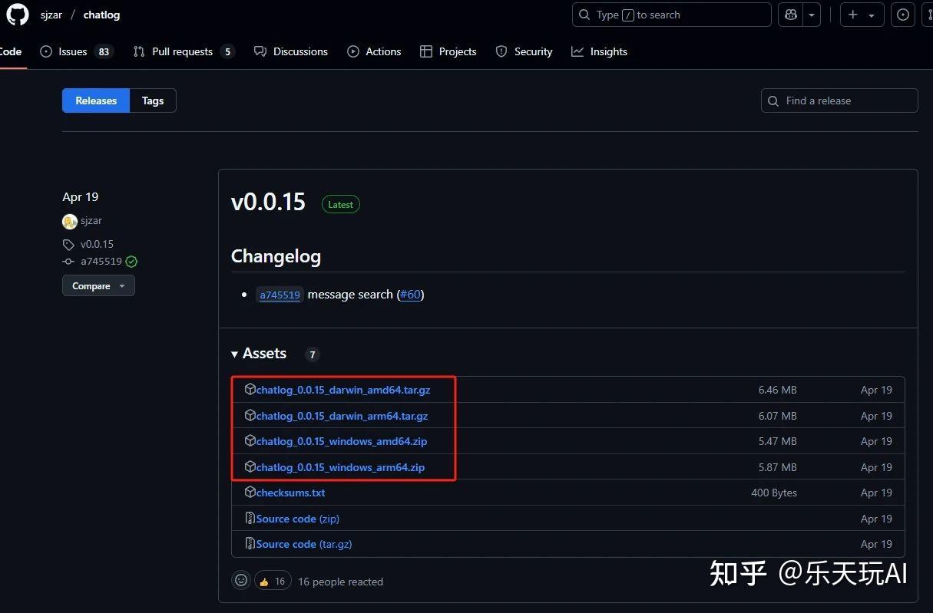Toggle the thumbs-up reaction showing 16
933x613 pixels.
tap(273, 581)
